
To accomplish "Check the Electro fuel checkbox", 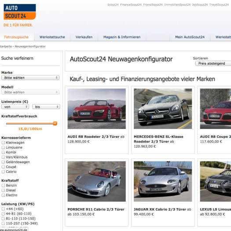I will coord(3,195).
